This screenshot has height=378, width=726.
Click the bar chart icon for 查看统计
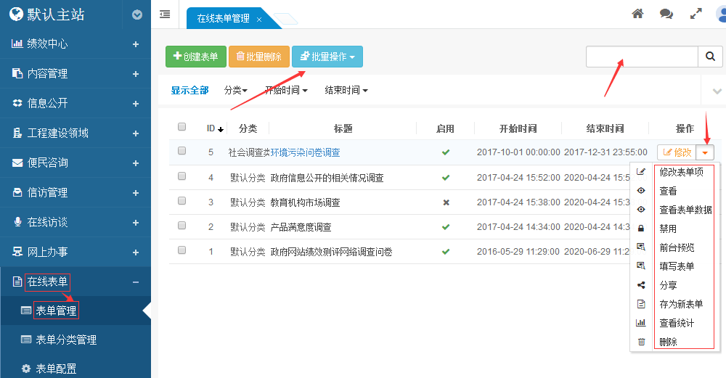pyautogui.click(x=641, y=323)
